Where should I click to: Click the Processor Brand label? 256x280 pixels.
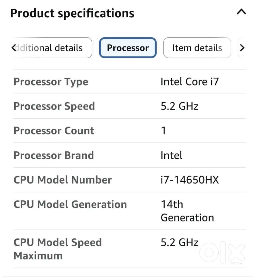point(54,155)
